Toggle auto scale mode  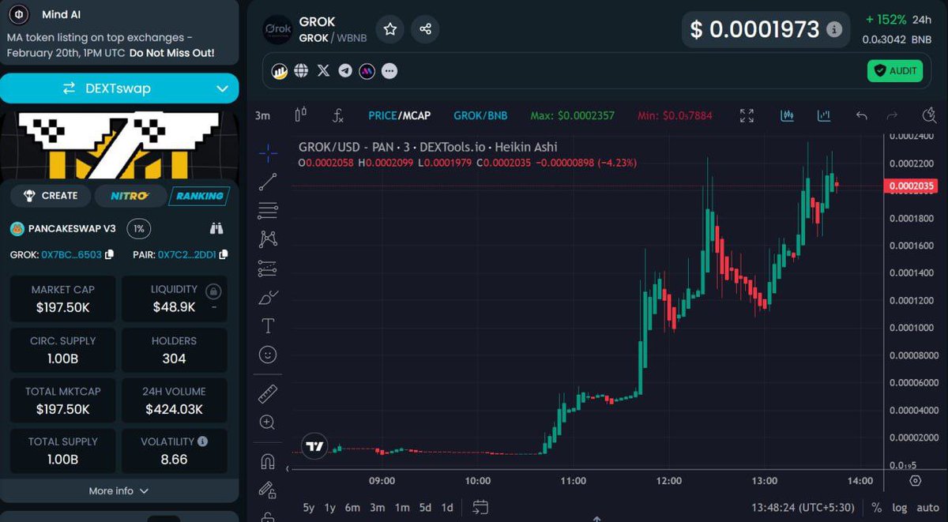[x=927, y=508]
